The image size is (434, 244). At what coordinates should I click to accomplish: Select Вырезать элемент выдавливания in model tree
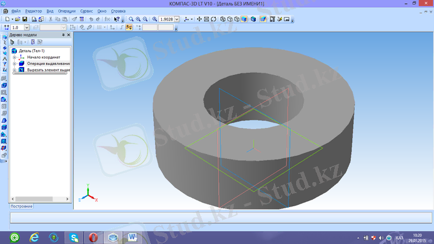coord(49,69)
